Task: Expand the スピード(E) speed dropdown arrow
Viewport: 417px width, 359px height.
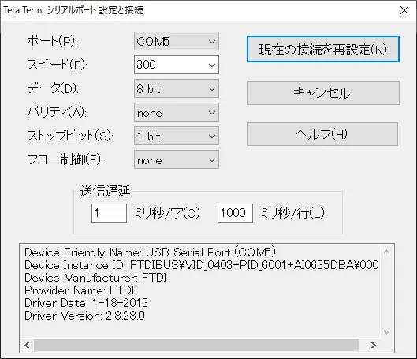Action: pyautogui.click(x=212, y=65)
